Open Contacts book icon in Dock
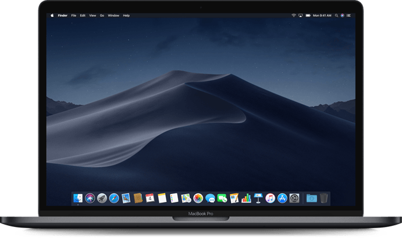 (138, 198)
